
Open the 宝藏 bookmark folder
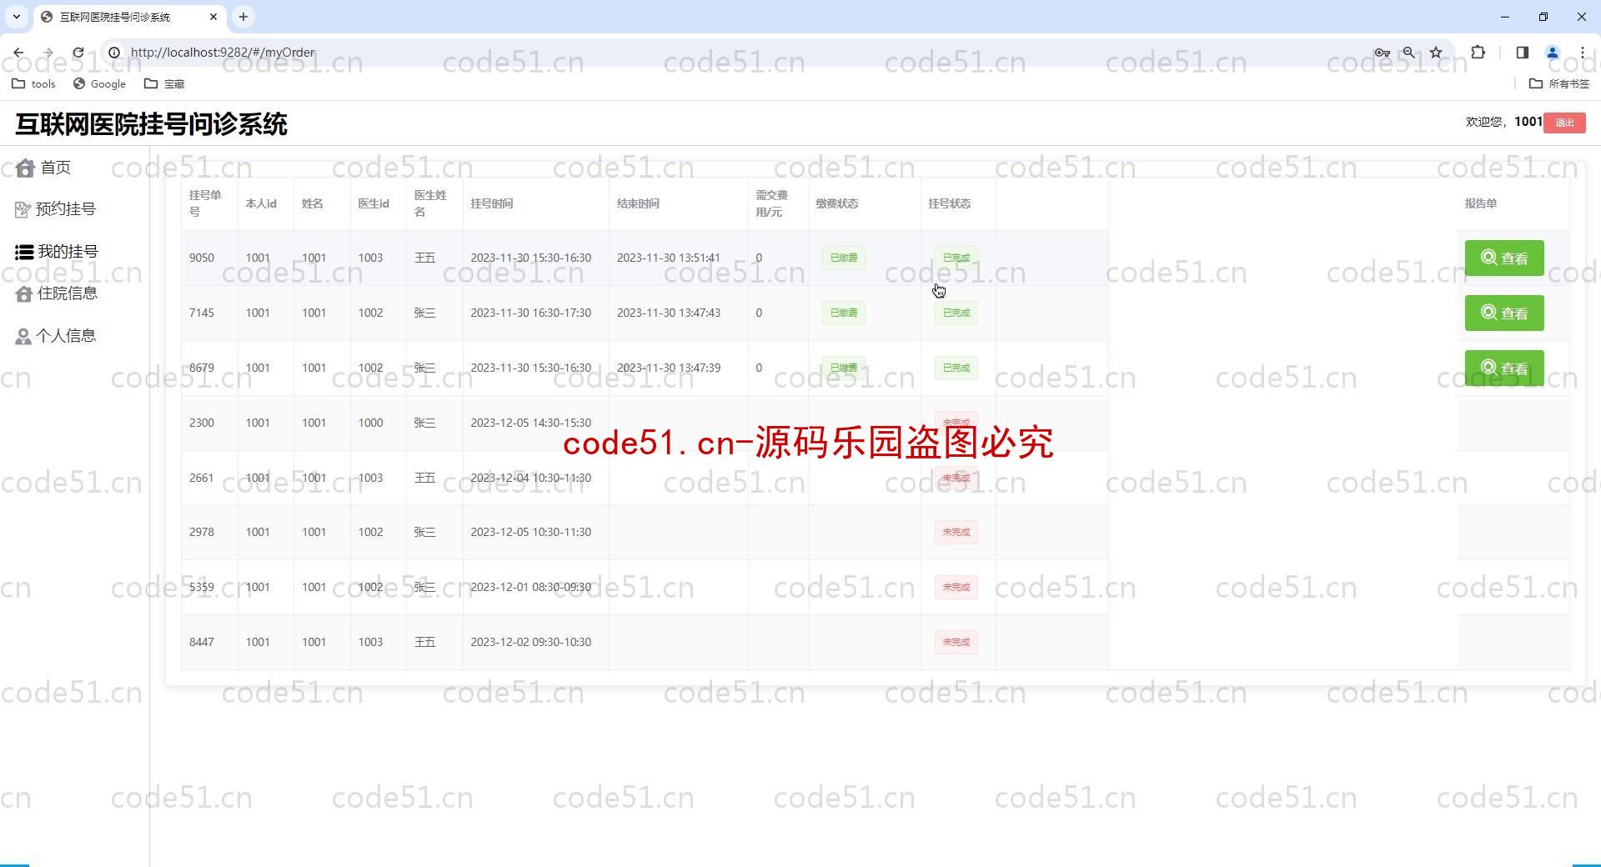pos(164,83)
